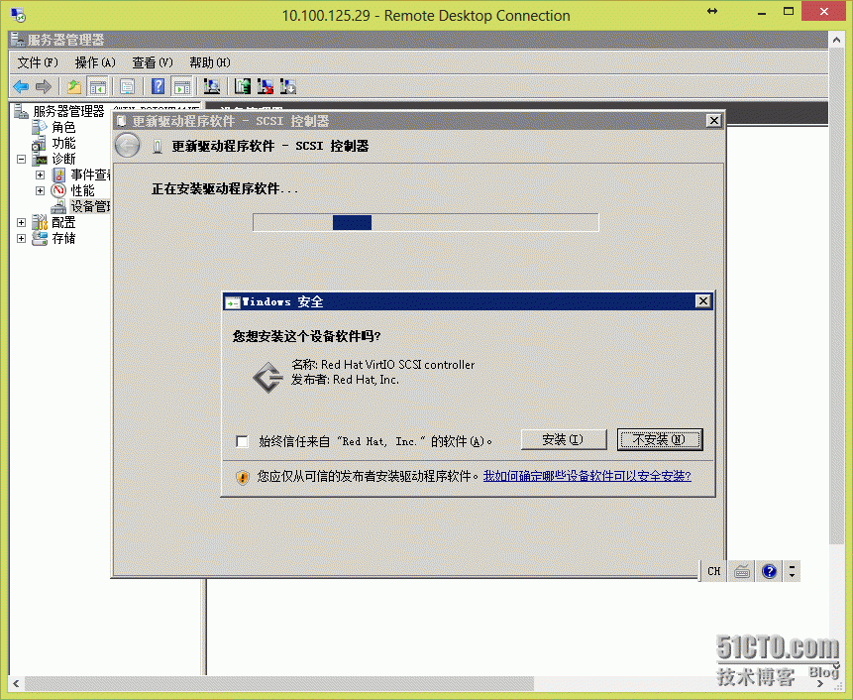Click the driver installation progress bar
The height and width of the screenshot is (700, 853).
[x=426, y=222]
